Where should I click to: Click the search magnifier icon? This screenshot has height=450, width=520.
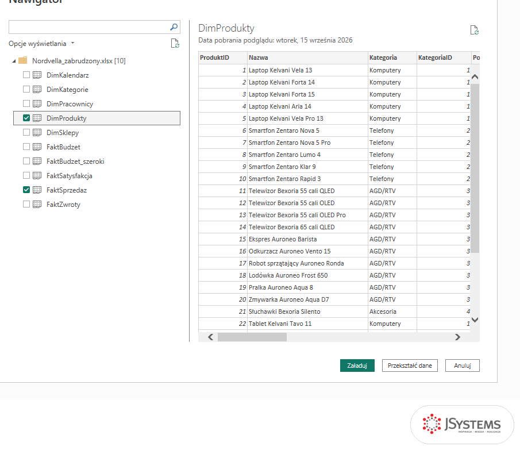[174, 27]
